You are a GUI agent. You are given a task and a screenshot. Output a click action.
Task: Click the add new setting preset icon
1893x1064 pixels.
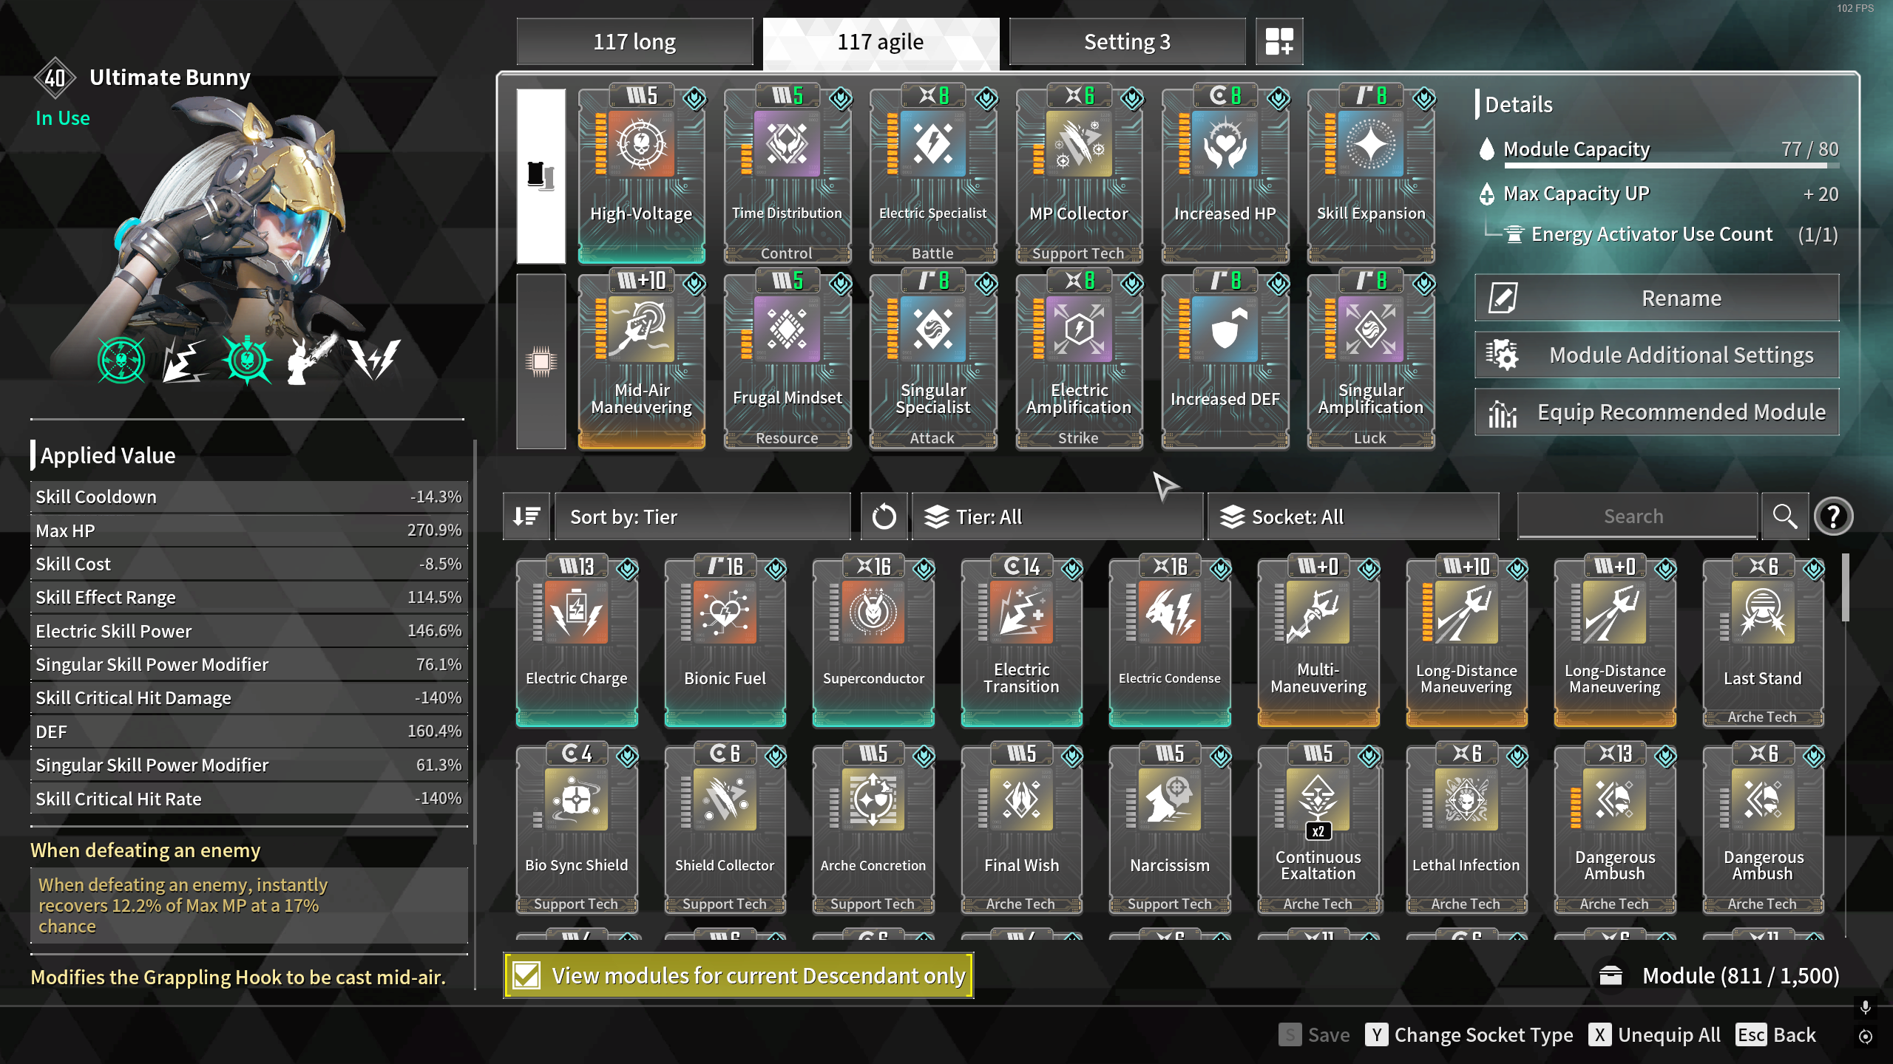[x=1279, y=41]
